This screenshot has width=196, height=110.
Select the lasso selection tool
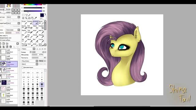[x=26, y=15]
